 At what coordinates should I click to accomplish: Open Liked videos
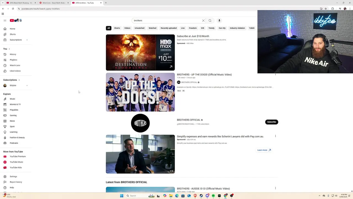point(15,71)
